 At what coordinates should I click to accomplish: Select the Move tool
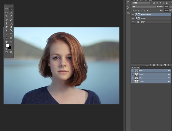click(11, 9)
